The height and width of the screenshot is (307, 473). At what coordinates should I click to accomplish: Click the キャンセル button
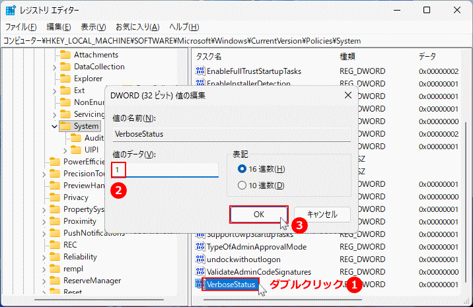pyautogui.click(x=322, y=215)
